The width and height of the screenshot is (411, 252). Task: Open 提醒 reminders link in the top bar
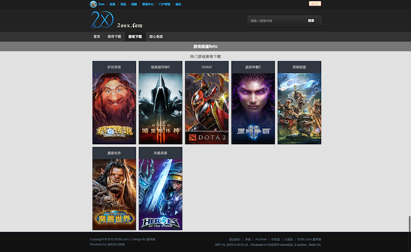[x=134, y=4]
